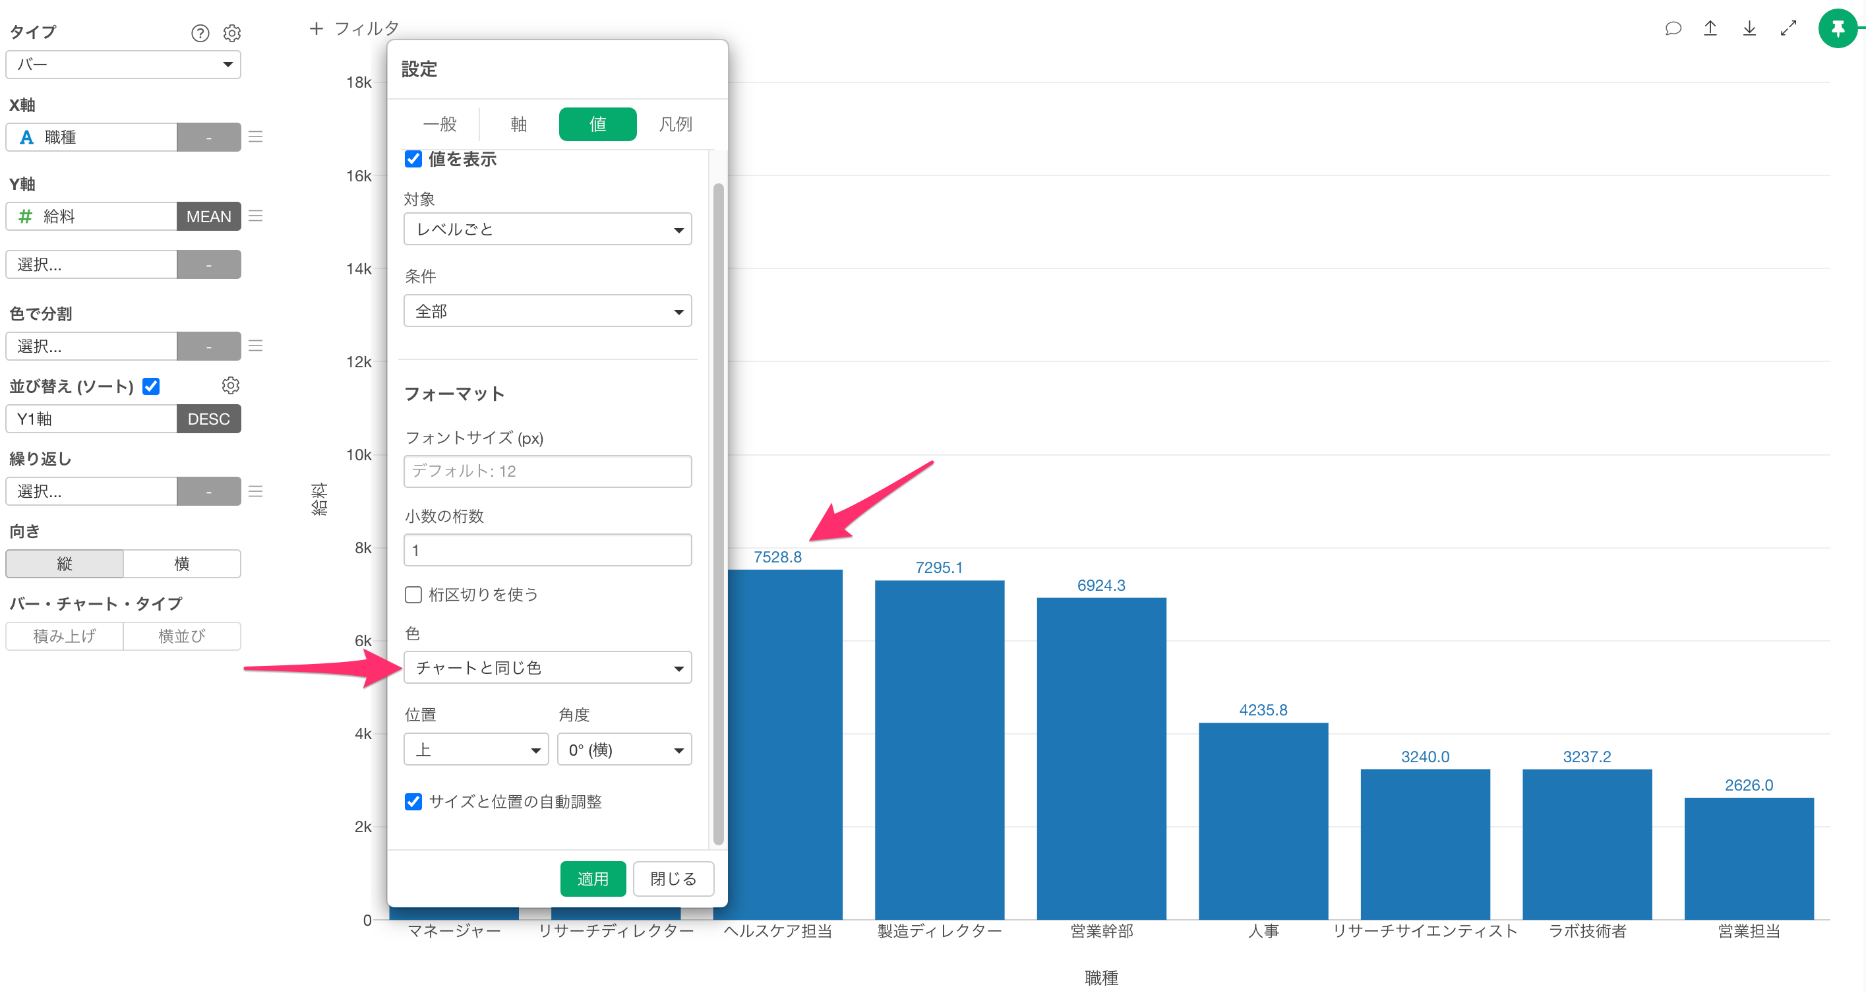
Task: Click the 製造ディレクター bar
Action: click(x=940, y=750)
